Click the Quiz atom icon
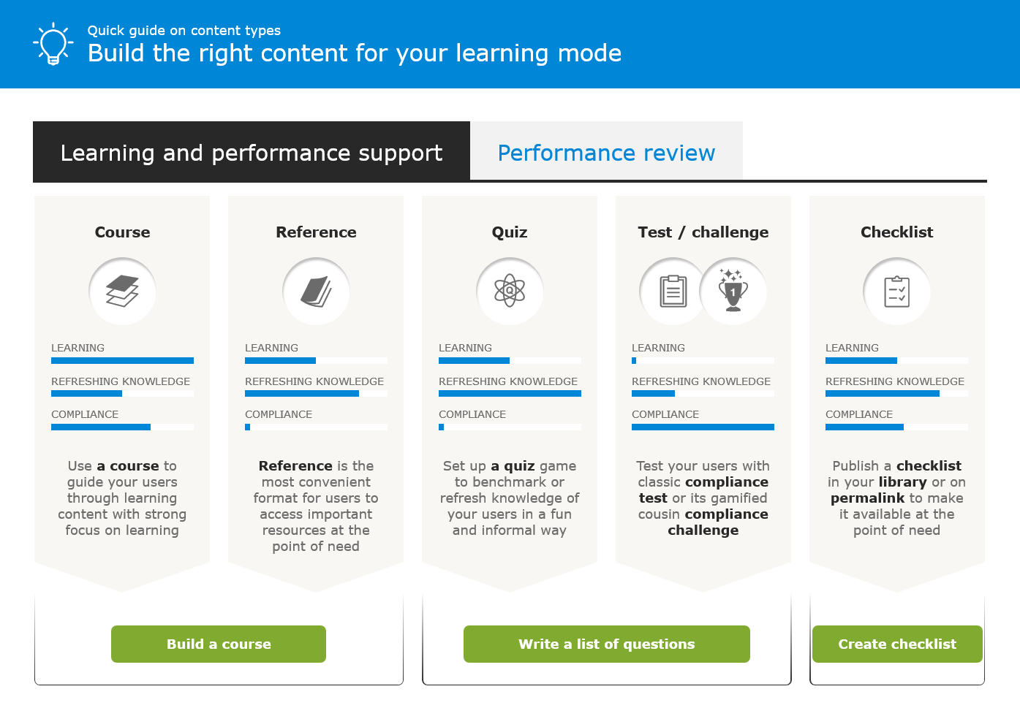This screenshot has width=1020, height=727. pyautogui.click(x=510, y=292)
